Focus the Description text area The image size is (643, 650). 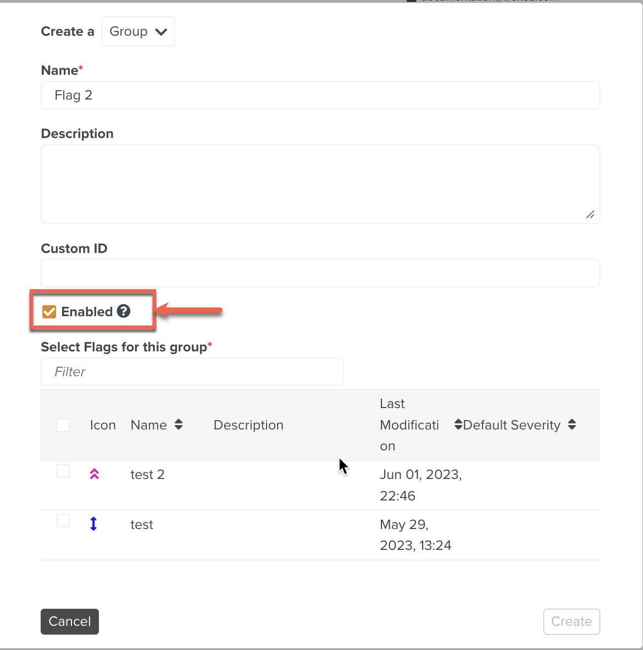click(320, 184)
